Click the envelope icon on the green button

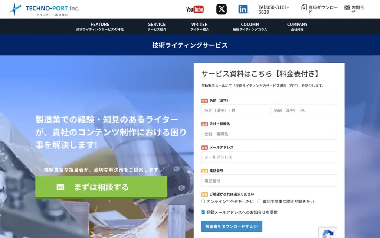(60, 187)
